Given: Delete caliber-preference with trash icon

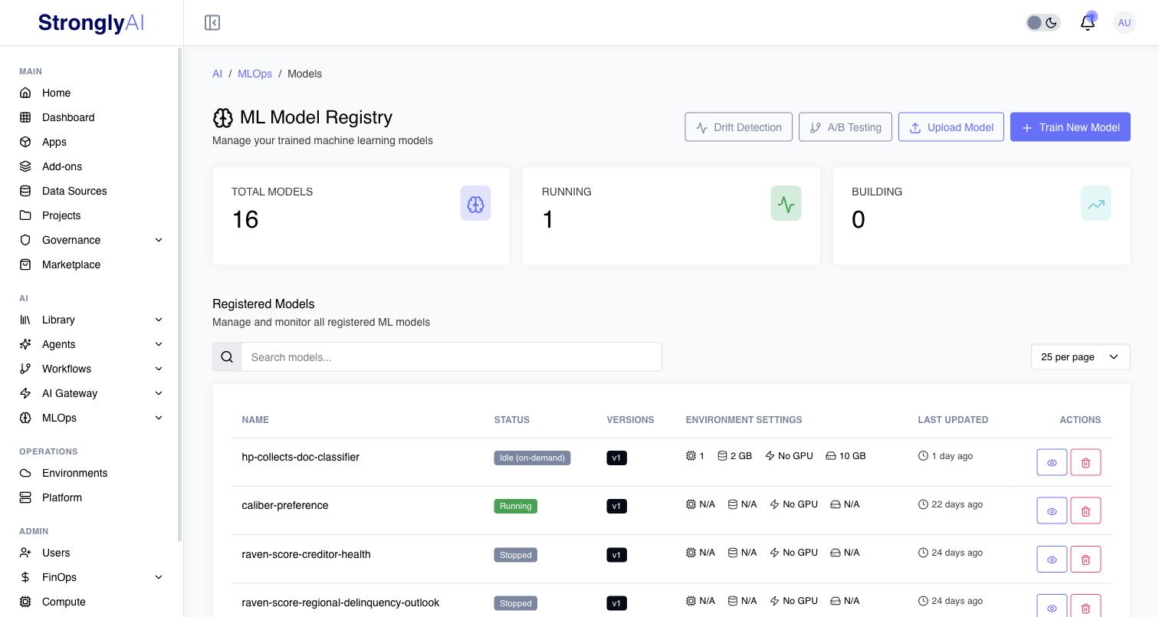Looking at the screenshot, I should coord(1085,510).
